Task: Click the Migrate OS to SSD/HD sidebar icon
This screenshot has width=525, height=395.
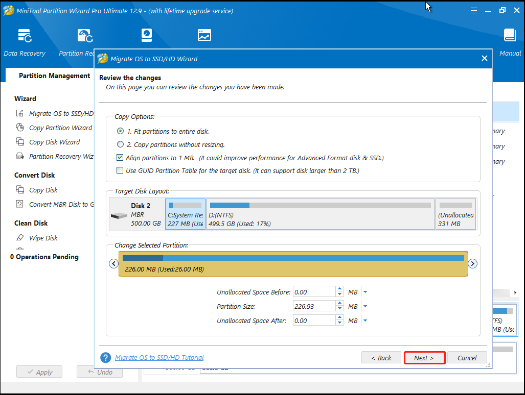Action: [20, 113]
